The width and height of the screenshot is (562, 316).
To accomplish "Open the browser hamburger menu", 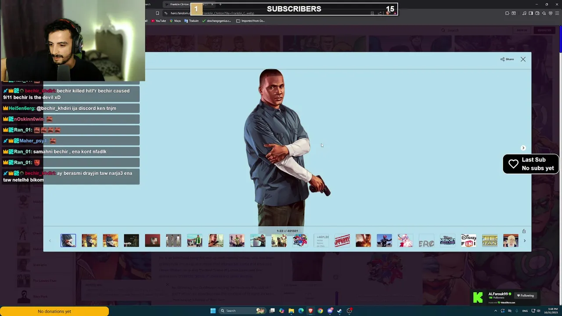I will [x=557, y=13].
